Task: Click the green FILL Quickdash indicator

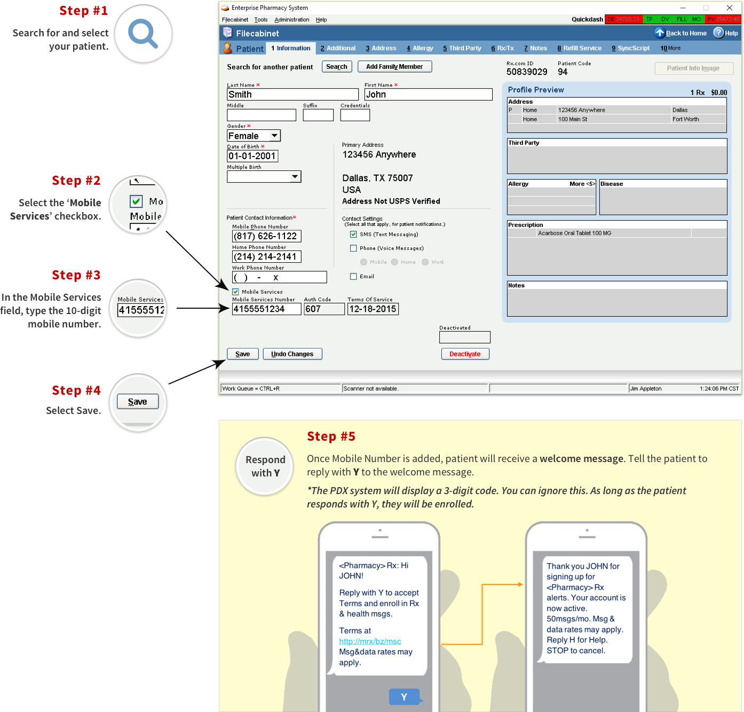Action: click(x=682, y=19)
